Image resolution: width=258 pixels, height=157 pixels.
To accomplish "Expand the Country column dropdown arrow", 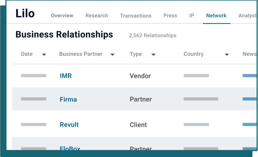I will (x=227, y=55).
